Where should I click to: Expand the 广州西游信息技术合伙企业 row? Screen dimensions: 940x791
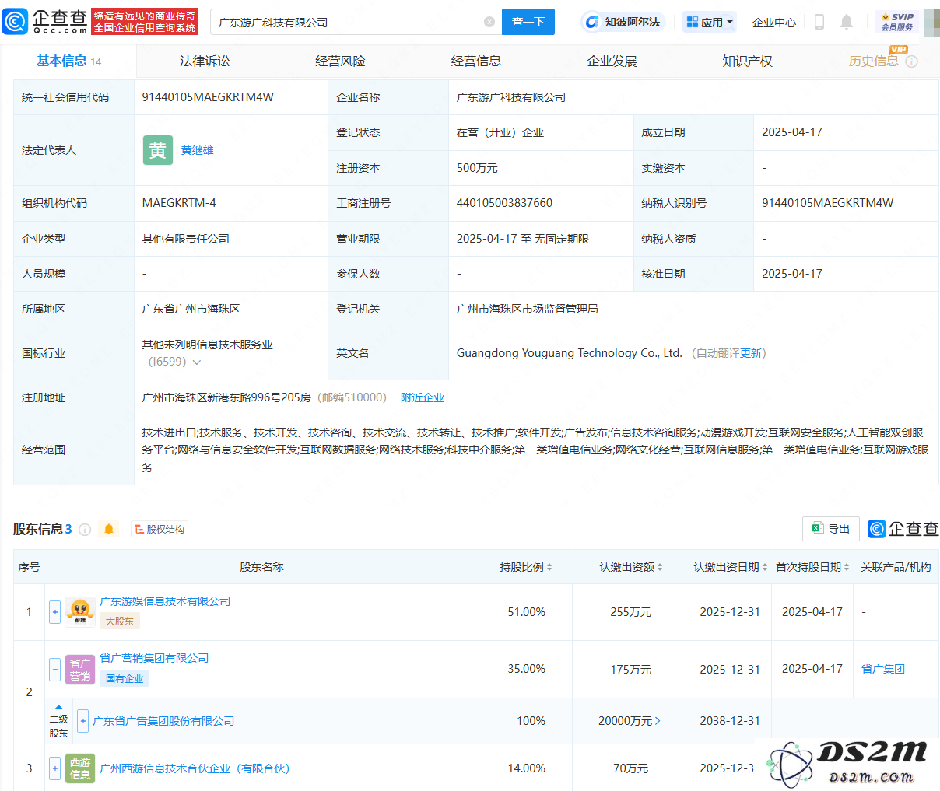tap(54, 768)
